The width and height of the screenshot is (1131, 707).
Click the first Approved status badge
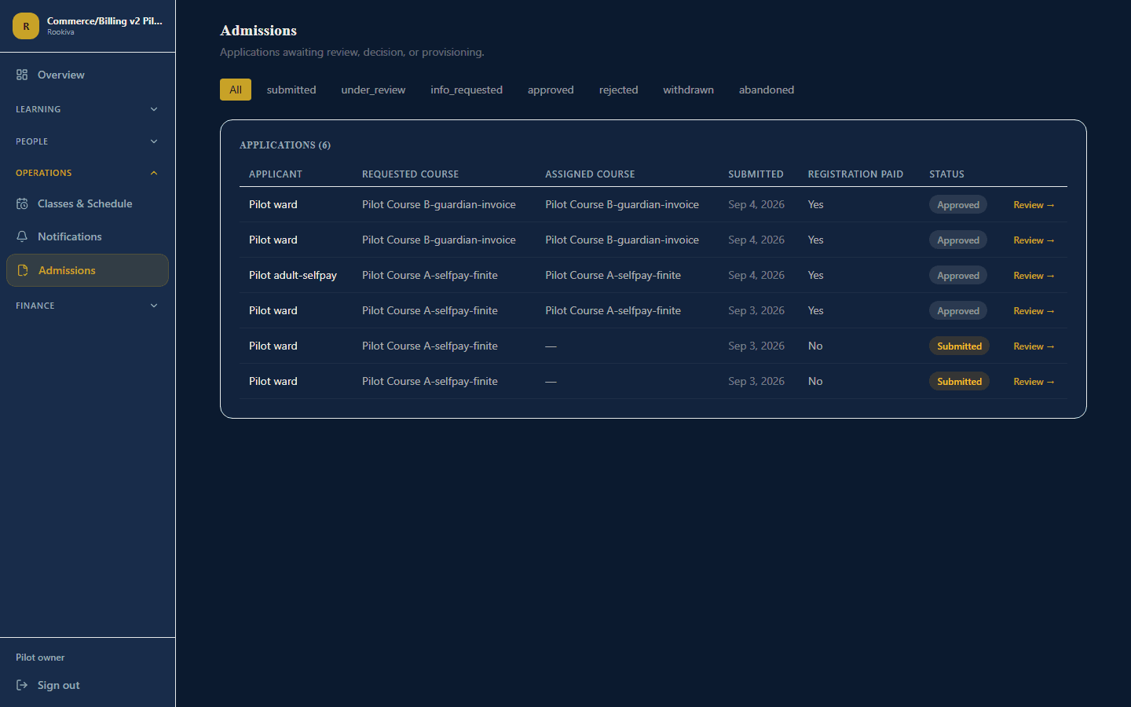958,205
